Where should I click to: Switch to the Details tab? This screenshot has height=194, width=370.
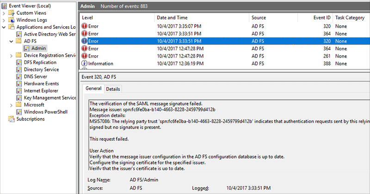[113, 89]
